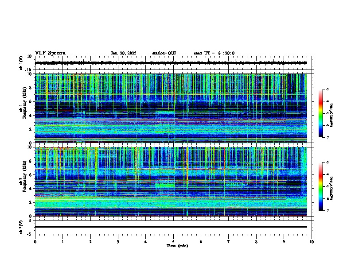
Task: Select the "Jan. 20, 2025" date label
Action: pos(124,53)
